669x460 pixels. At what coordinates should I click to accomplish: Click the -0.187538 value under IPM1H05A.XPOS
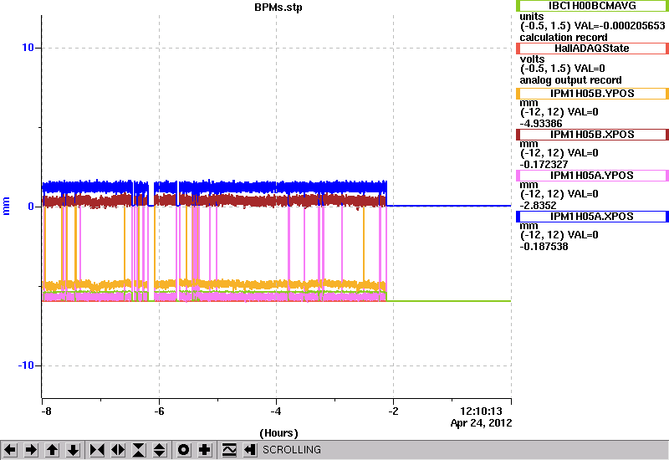tap(544, 247)
